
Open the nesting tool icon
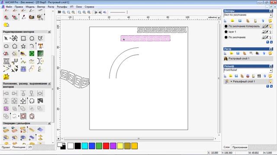(x=40, y=101)
